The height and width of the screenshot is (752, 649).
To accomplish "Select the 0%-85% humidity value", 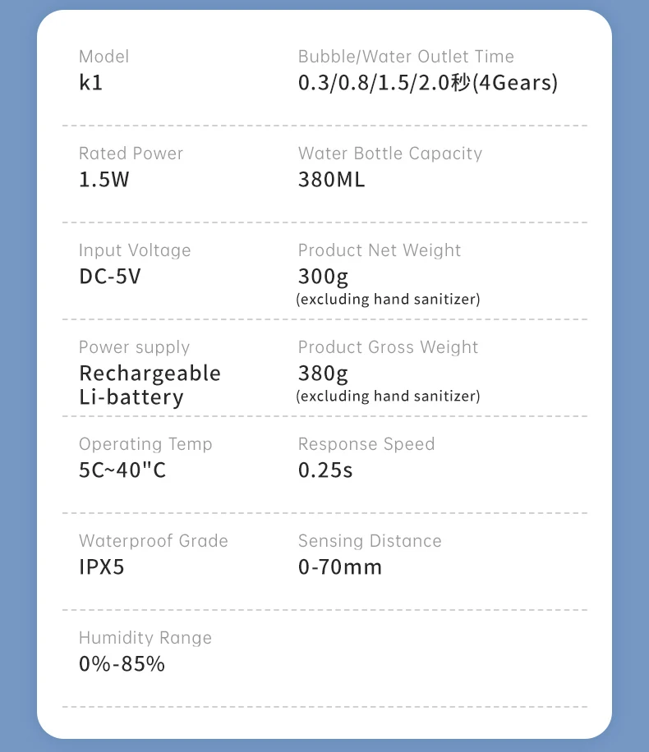I will [x=122, y=664].
